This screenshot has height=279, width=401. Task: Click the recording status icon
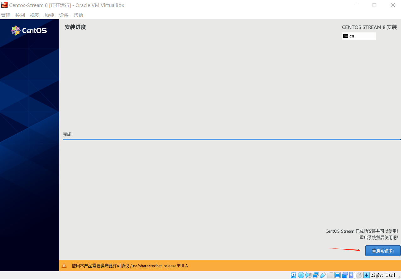[x=345, y=275]
